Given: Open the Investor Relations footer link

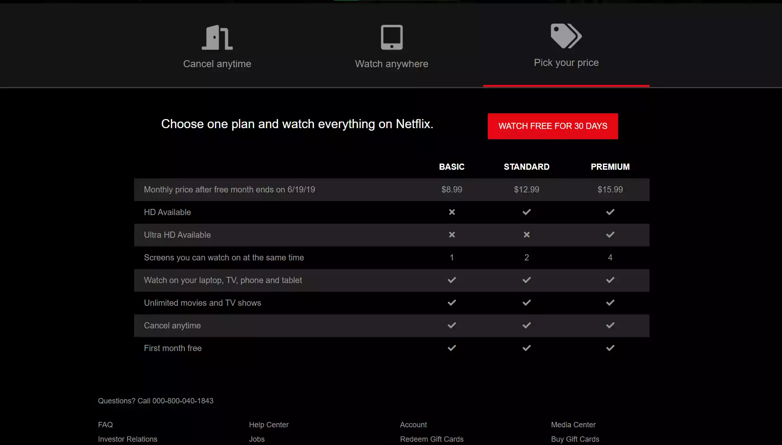Looking at the screenshot, I should pos(128,439).
